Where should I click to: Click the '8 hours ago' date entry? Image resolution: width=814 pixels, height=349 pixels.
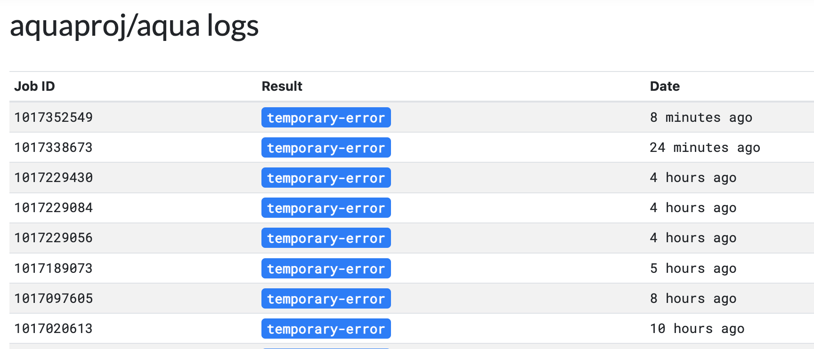[693, 298]
